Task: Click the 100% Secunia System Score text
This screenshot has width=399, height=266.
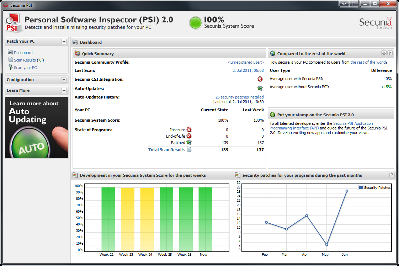Action: (x=229, y=23)
